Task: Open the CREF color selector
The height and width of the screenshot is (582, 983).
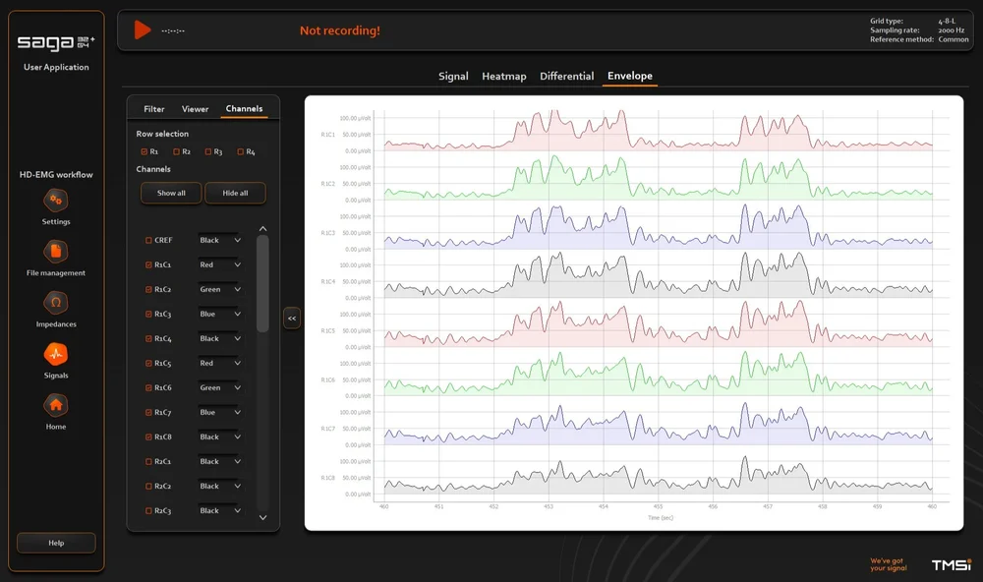Action: tap(218, 240)
